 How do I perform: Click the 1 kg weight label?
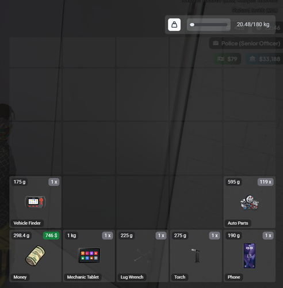point(71,236)
